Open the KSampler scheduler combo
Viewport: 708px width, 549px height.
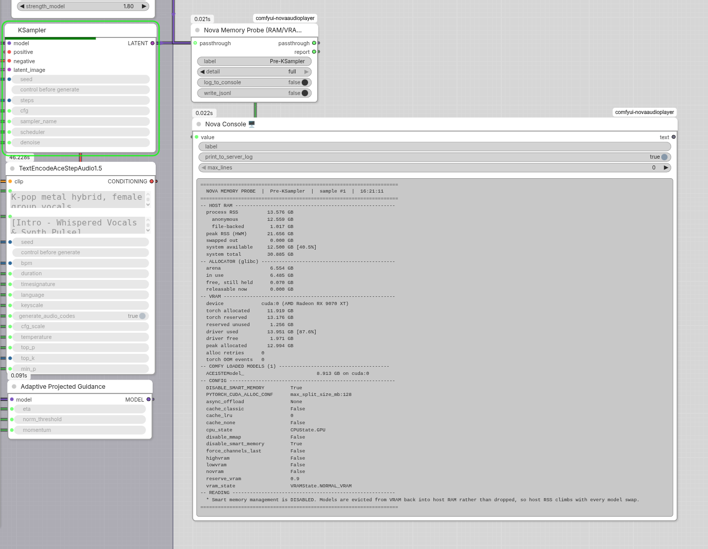point(81,132)
